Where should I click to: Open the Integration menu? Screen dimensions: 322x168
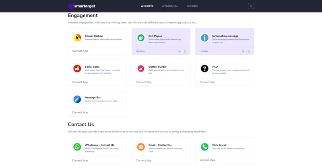170,6
